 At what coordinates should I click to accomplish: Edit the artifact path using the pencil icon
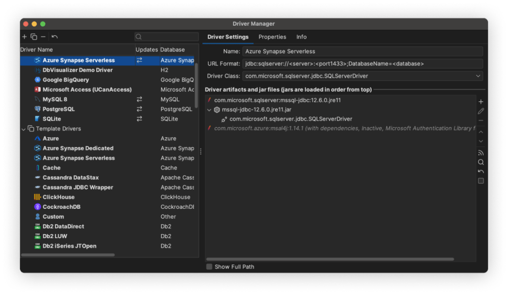[480, 110]
